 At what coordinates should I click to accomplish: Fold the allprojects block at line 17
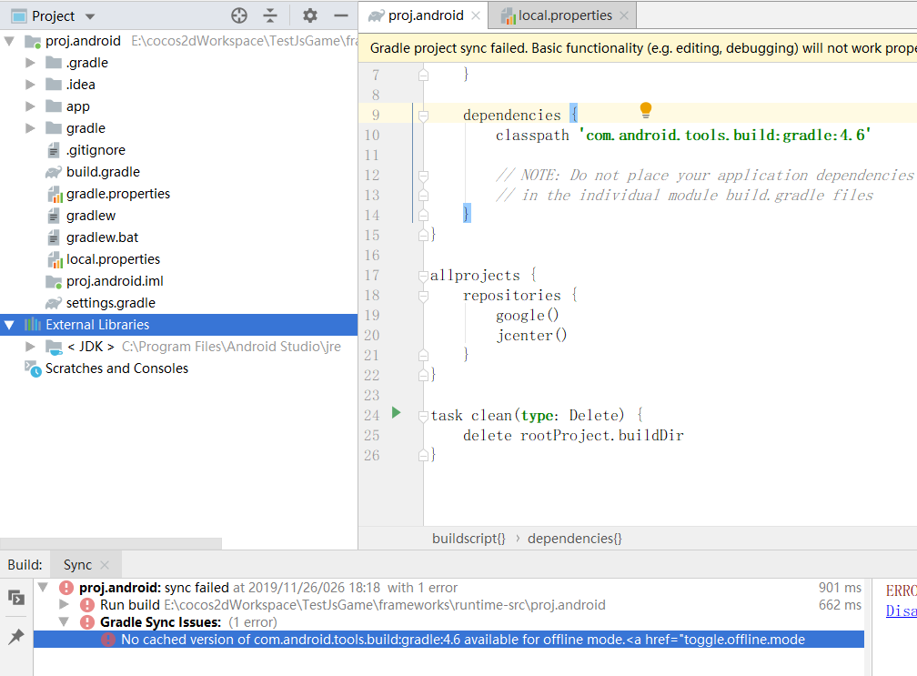423,276
